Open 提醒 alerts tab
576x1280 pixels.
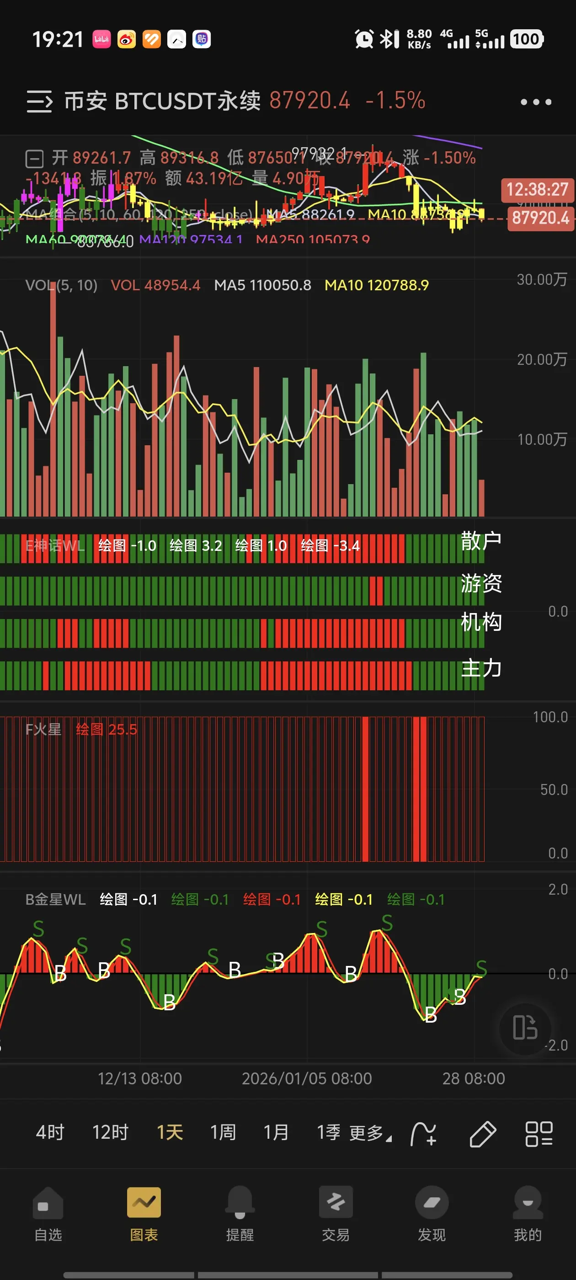point(240,1215)
